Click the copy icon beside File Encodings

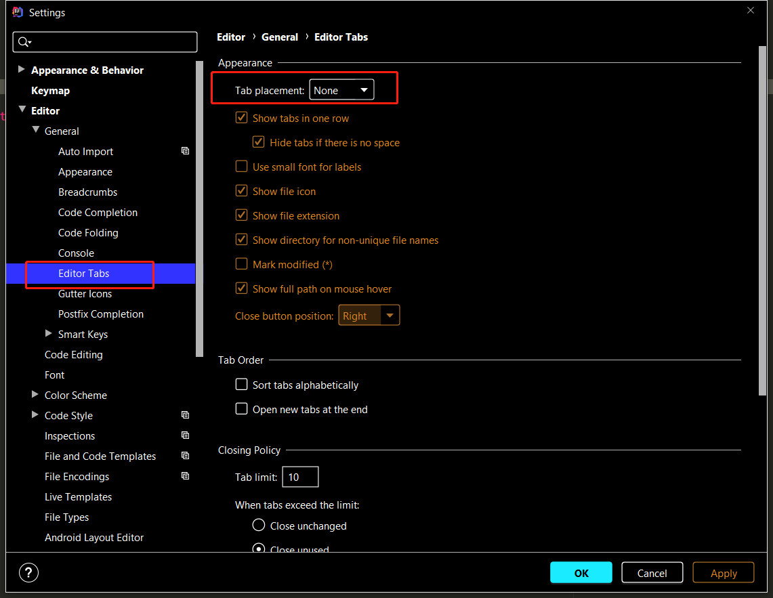tap(185, 476)
